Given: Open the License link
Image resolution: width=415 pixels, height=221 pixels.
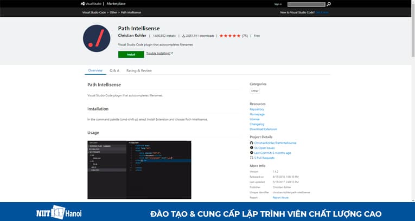Looking at the screenshot, I should click(x=254, y=119).
